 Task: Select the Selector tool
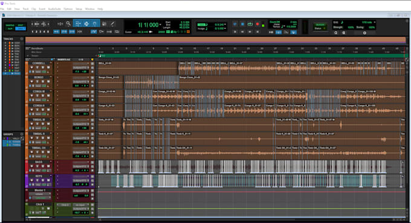click(86, 24)
